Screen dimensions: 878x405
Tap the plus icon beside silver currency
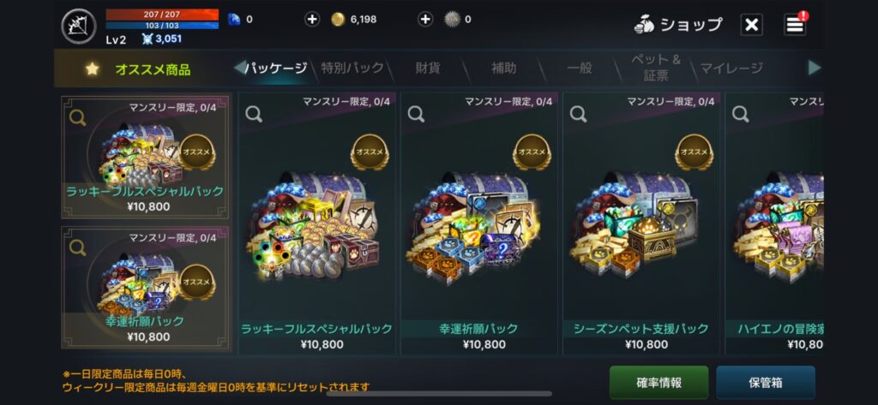425,20
